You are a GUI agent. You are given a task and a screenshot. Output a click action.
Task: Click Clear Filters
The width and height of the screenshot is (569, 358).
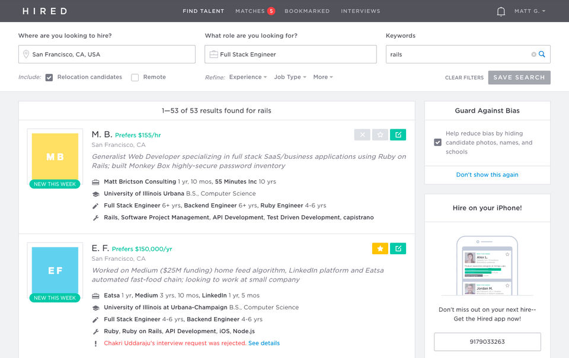pyautogui.click(x=464, y=78)
